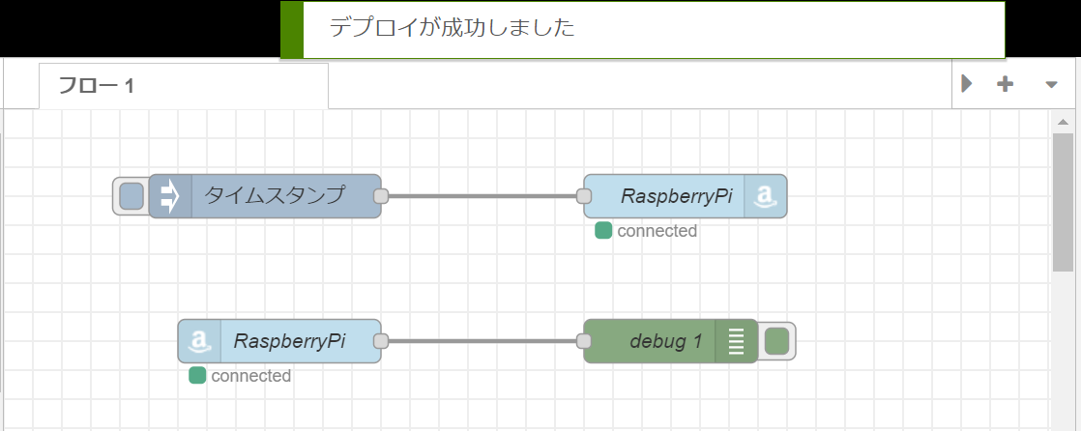Click the vertical scrollbar thumb
This screenshot has width=1081, height=431.
point(1063,202)
